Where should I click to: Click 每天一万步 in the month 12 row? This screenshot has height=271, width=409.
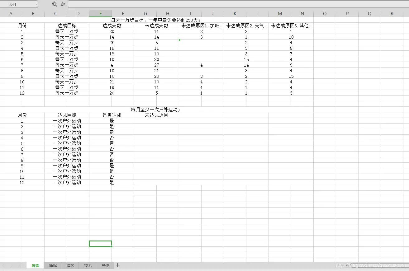point(67,93)
